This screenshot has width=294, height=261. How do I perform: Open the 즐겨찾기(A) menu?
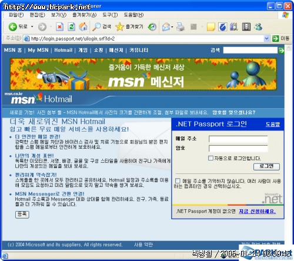click(84, 15)
